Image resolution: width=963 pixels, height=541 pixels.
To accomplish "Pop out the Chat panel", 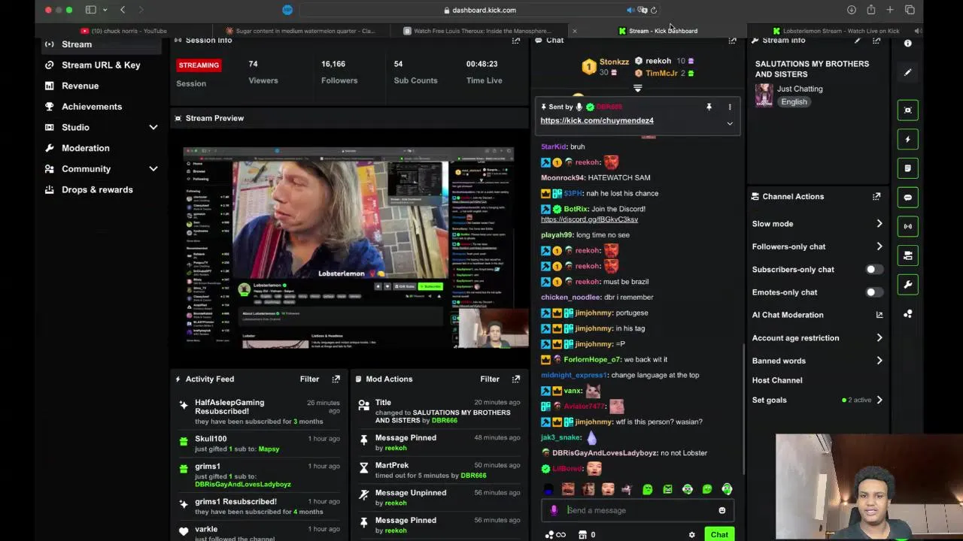I will [732, 41].
